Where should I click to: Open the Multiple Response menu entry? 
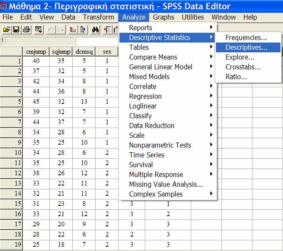click(167, 174)
